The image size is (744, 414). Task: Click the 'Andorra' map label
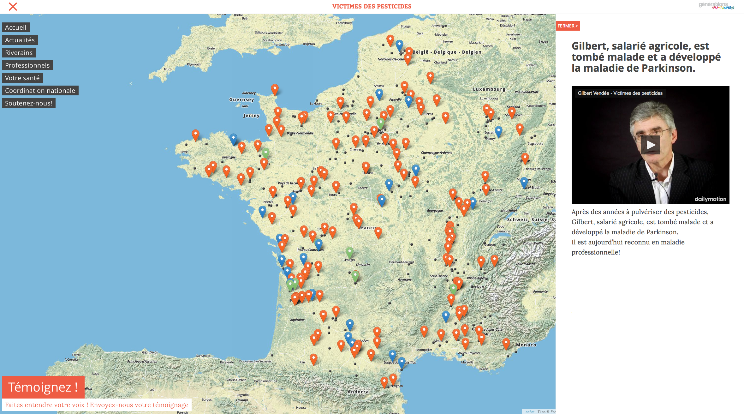(358, 392)
